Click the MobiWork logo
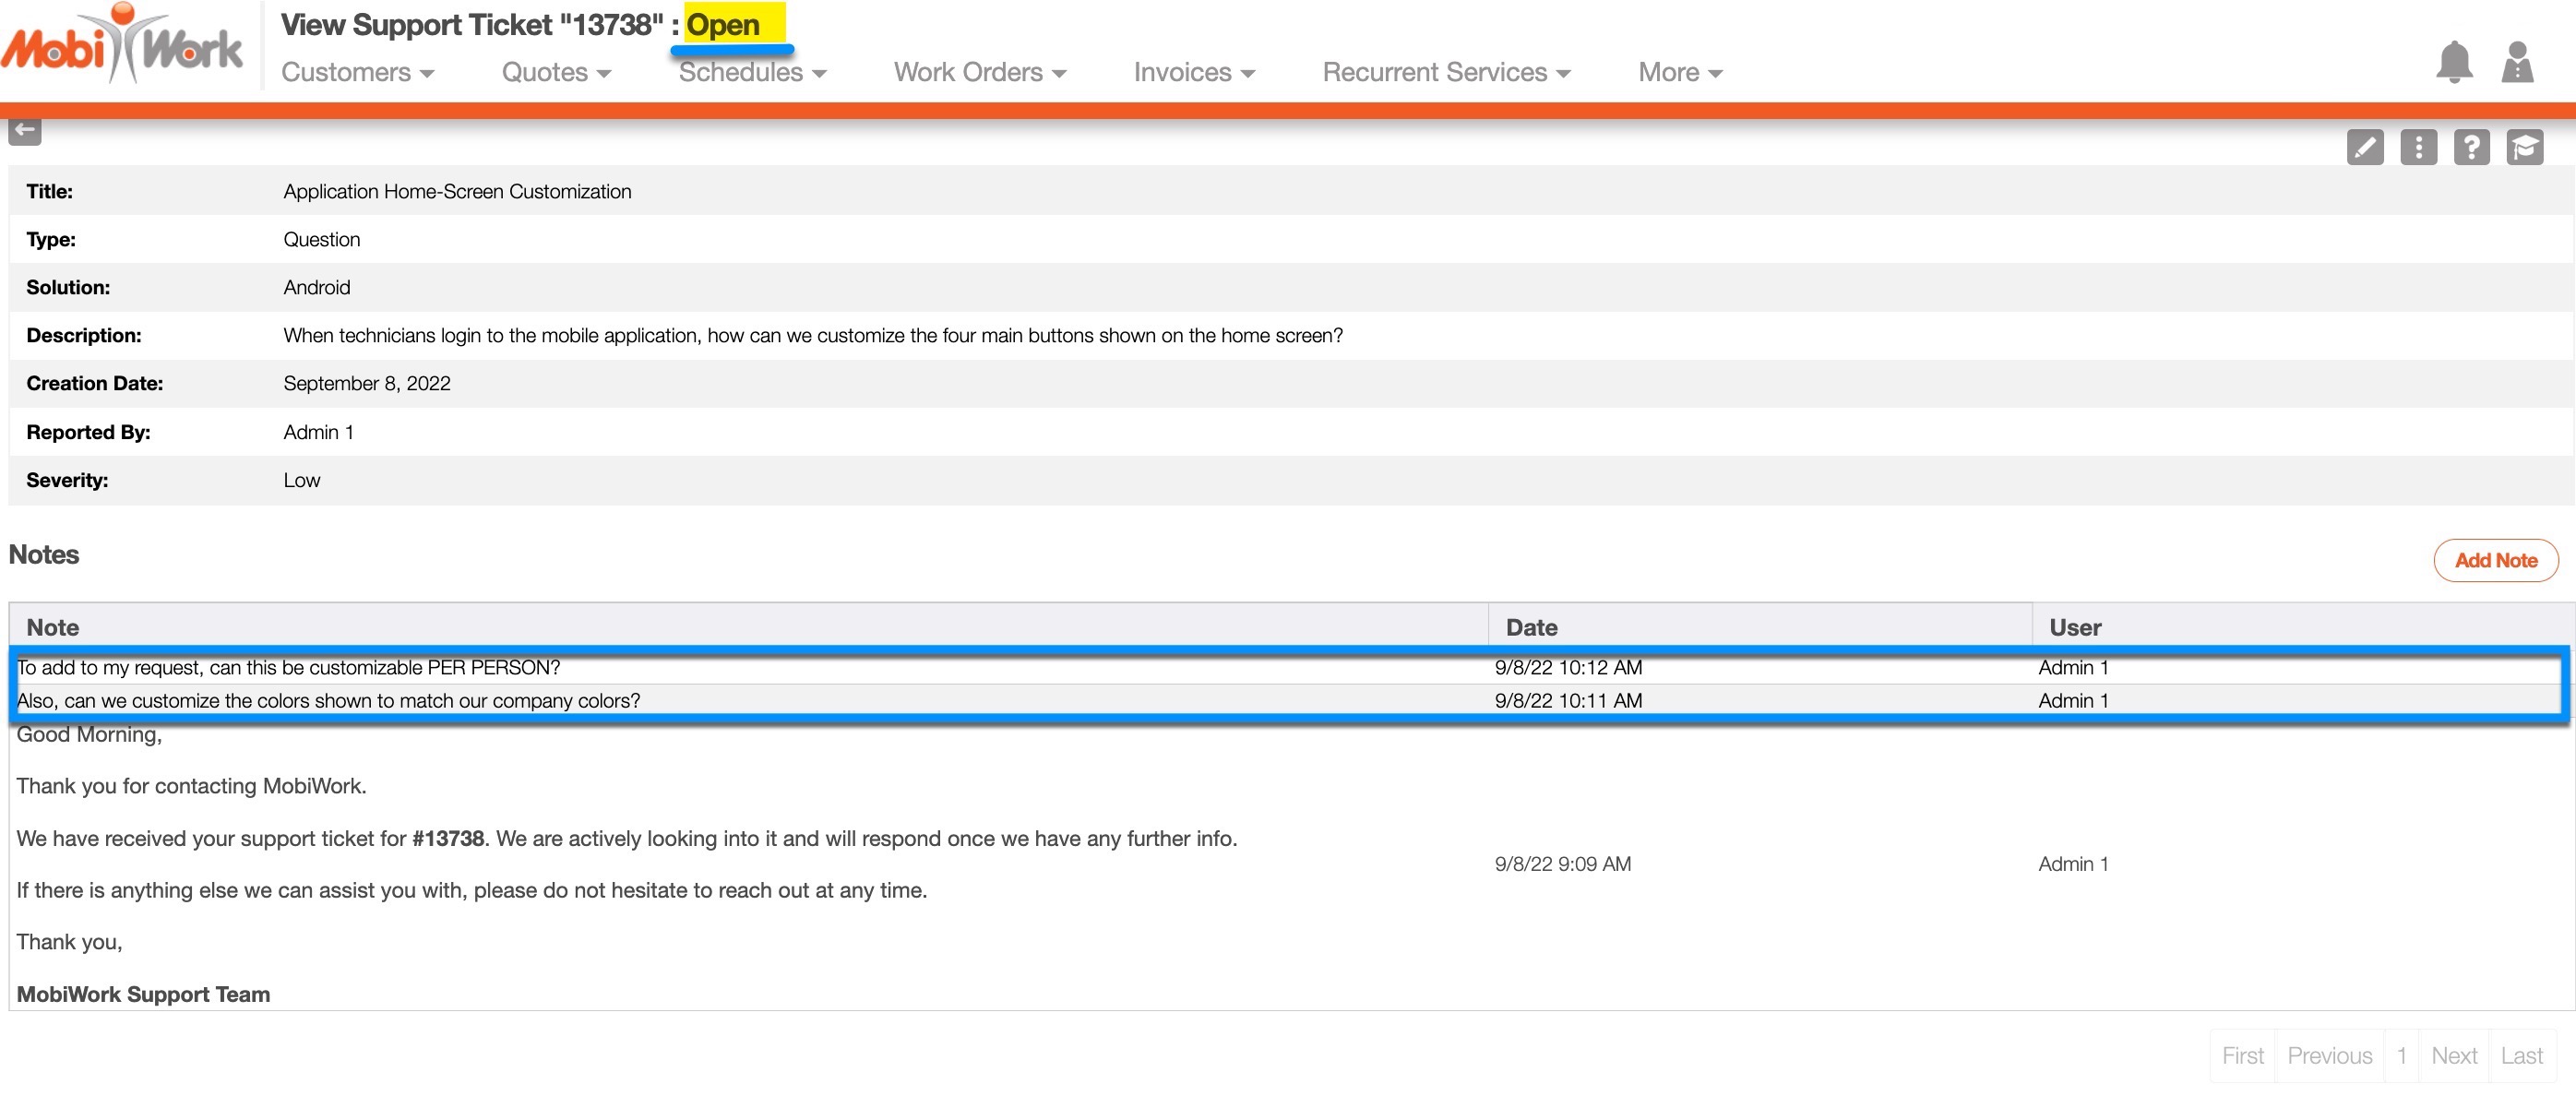2576x1096 pixels. tap(122, 45)
